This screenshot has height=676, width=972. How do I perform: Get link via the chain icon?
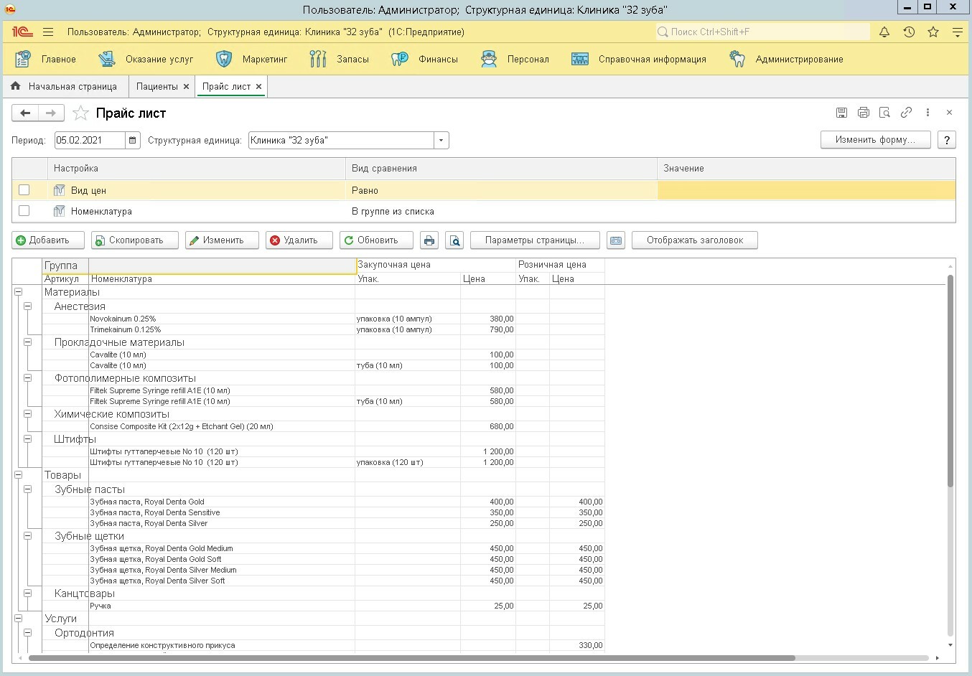pos(907,113)
